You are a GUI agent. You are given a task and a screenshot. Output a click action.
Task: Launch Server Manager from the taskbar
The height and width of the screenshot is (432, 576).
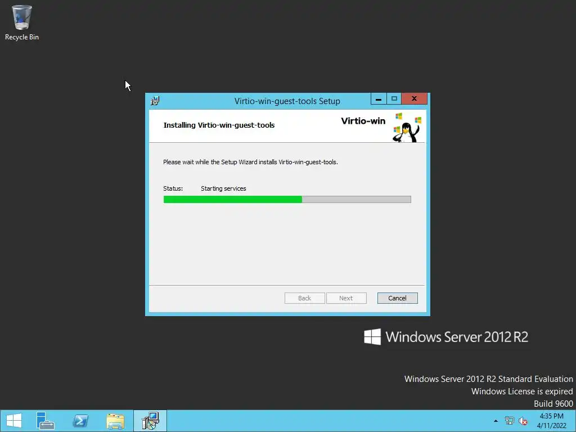pyautogui.click(x=45, y=421)
